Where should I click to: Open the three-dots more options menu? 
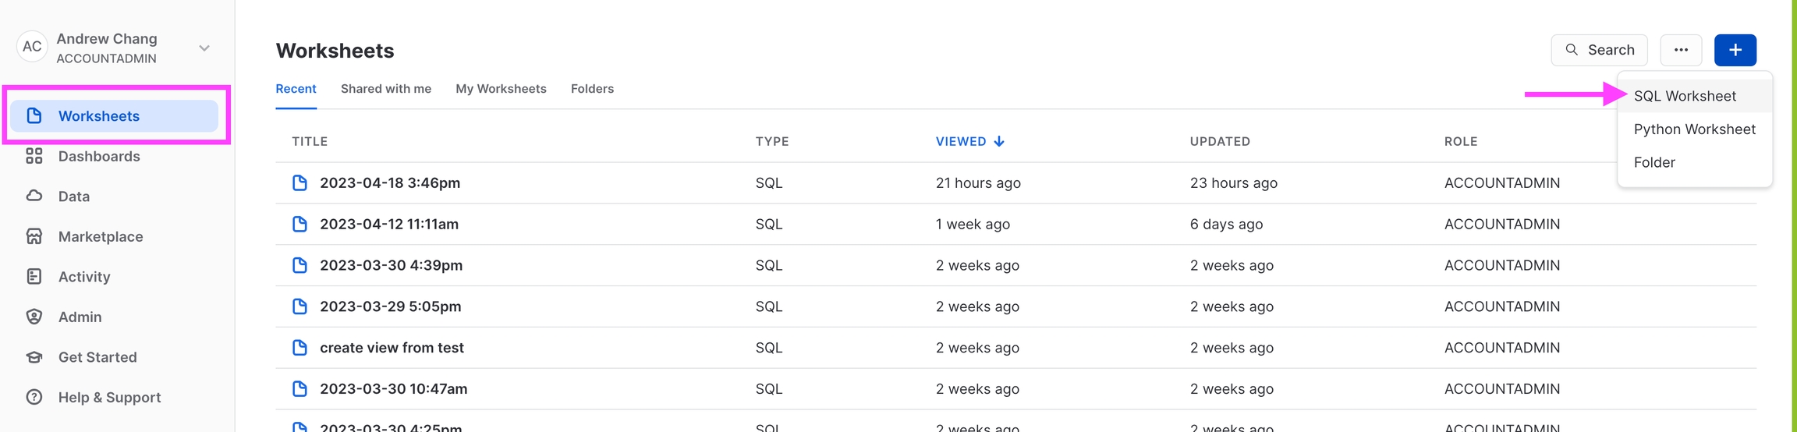click(x=1681, y=50)
